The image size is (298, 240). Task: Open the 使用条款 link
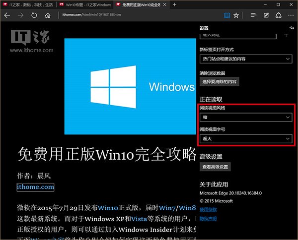pos(207,210)
